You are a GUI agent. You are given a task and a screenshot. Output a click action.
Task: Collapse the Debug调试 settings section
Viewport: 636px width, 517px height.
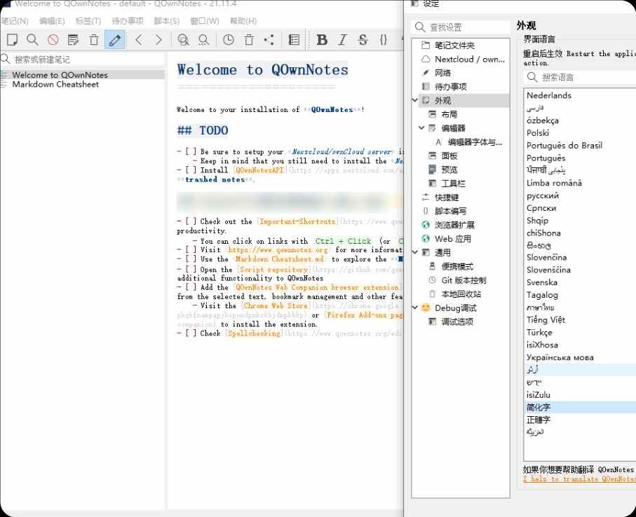coord(414,308)
